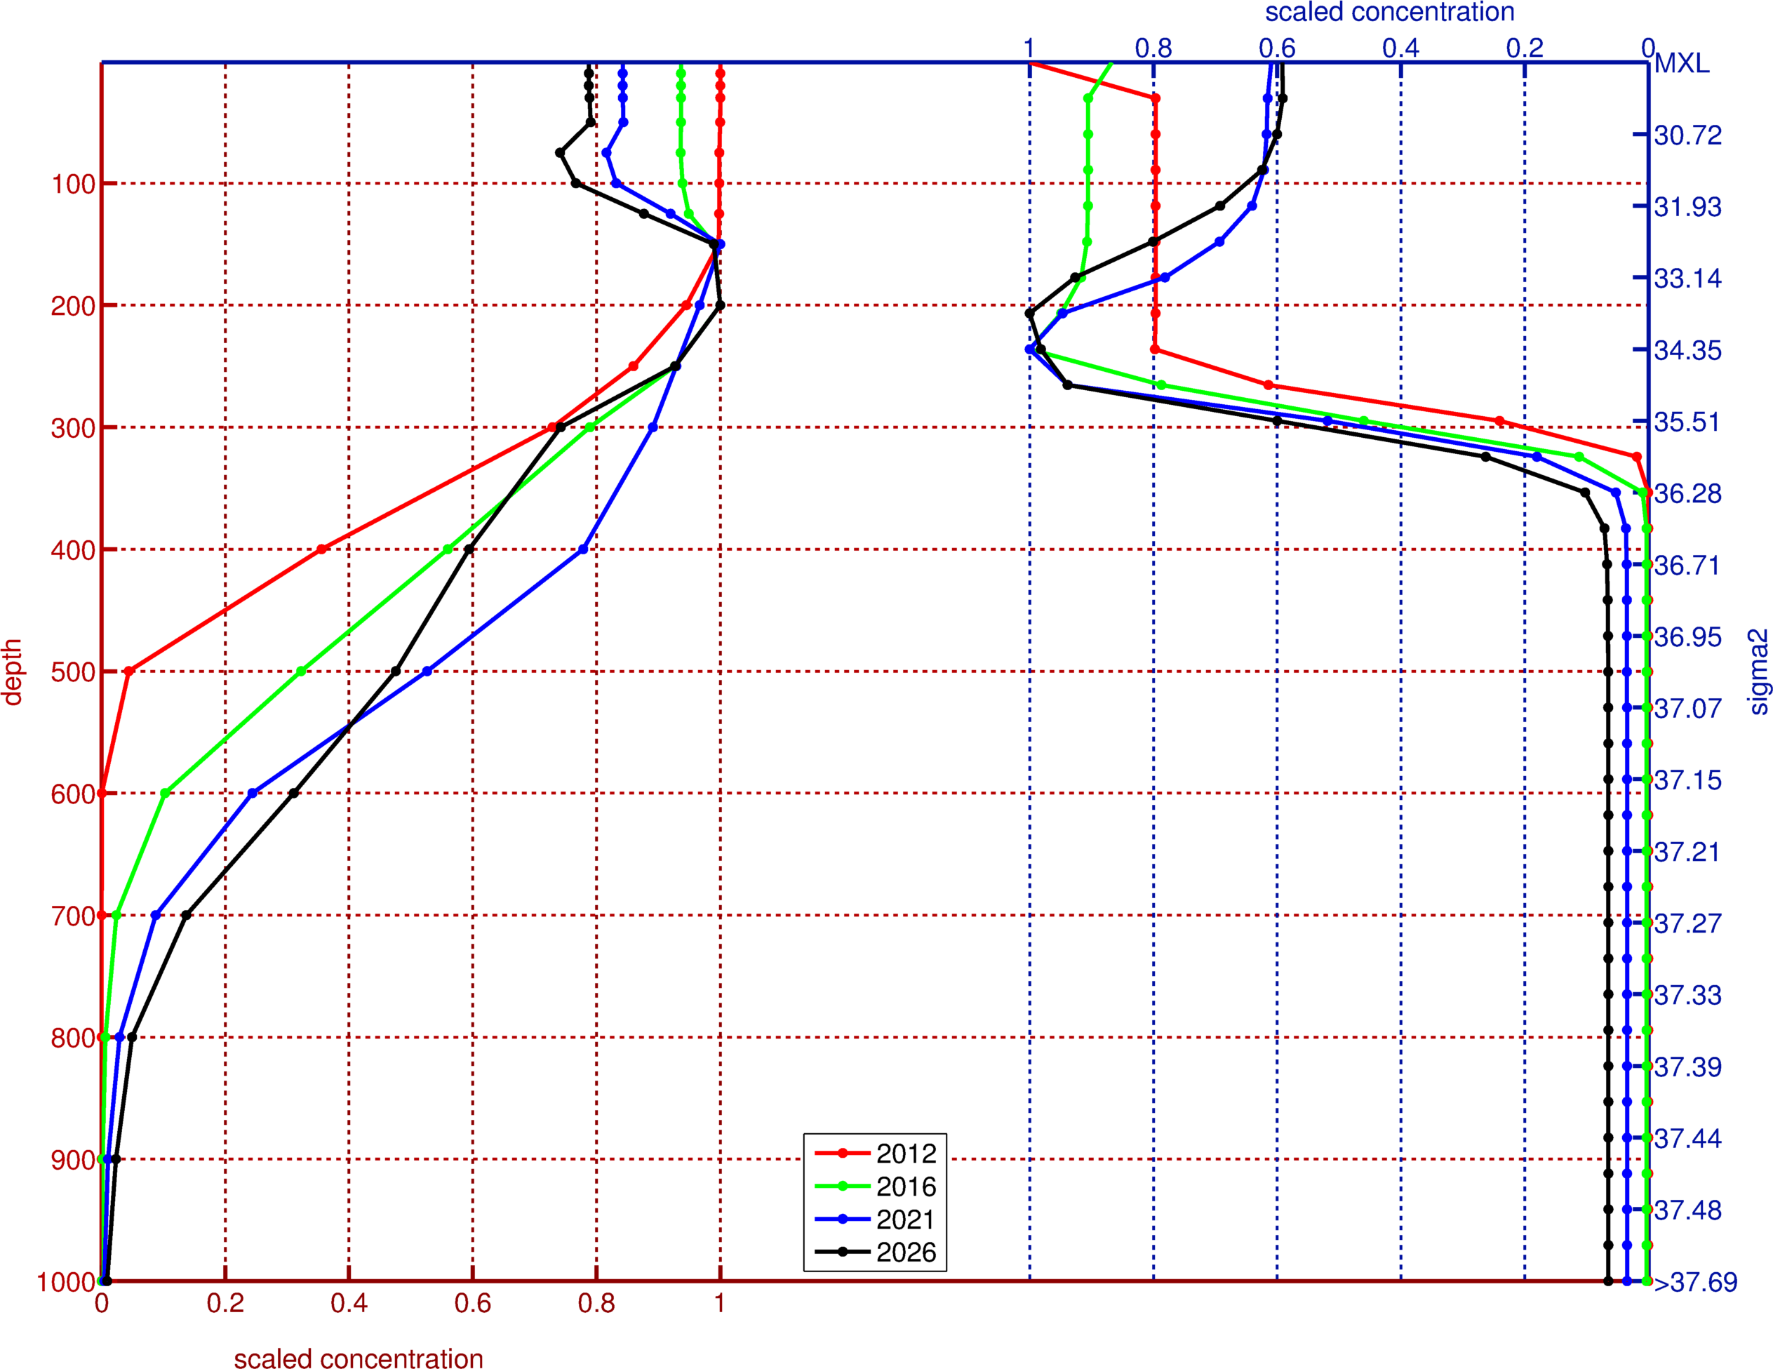This screenshot has width=1773, height=1369.
Task: Click red 2012 data point at depth 500
Action: pyautogui.click(x=128, y=672)
